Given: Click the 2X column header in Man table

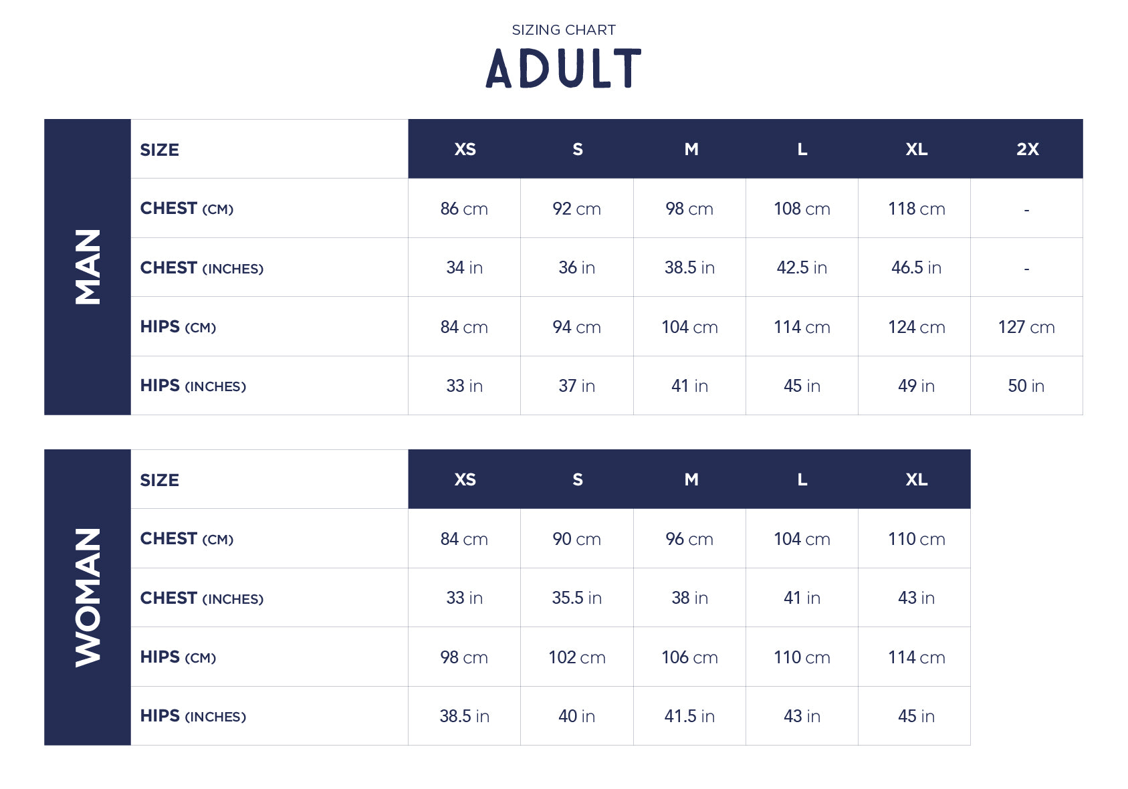Looking at the screenshot, I should pos(1027,149).
